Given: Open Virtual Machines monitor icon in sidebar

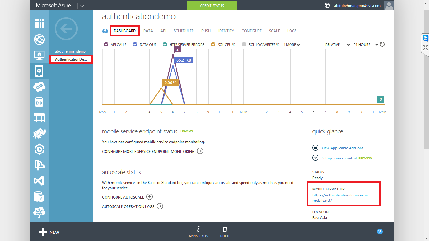Looking at the screenshot, I should (39, 55).
